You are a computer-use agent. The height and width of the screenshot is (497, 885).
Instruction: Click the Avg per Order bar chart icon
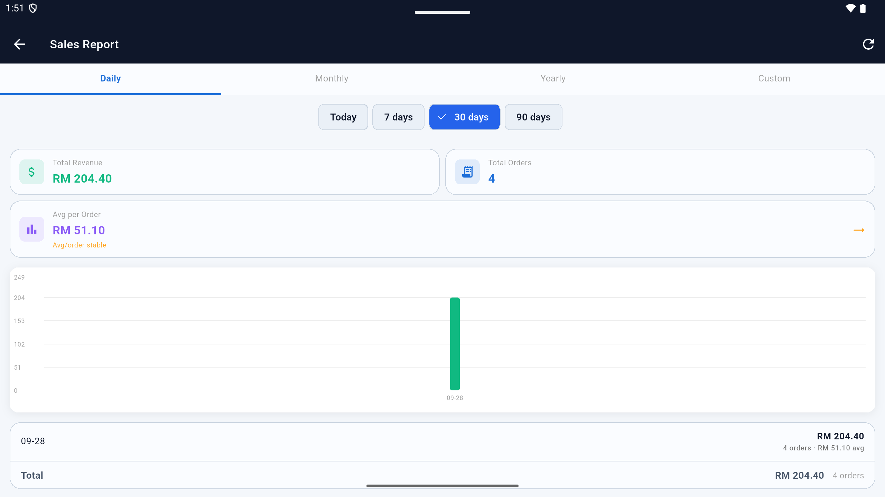click(31, 229)
